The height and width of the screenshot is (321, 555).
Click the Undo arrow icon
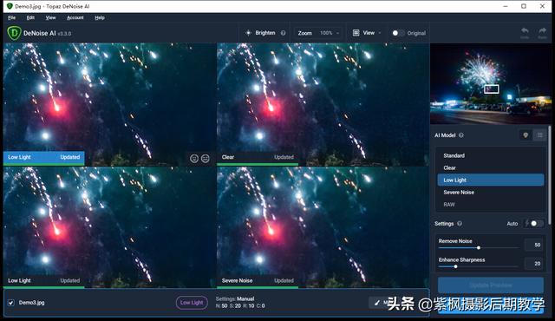pyautogui.click(x=525, y=31)
